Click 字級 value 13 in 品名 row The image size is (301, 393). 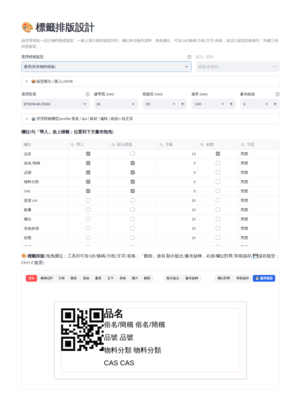tap(177, 154)
